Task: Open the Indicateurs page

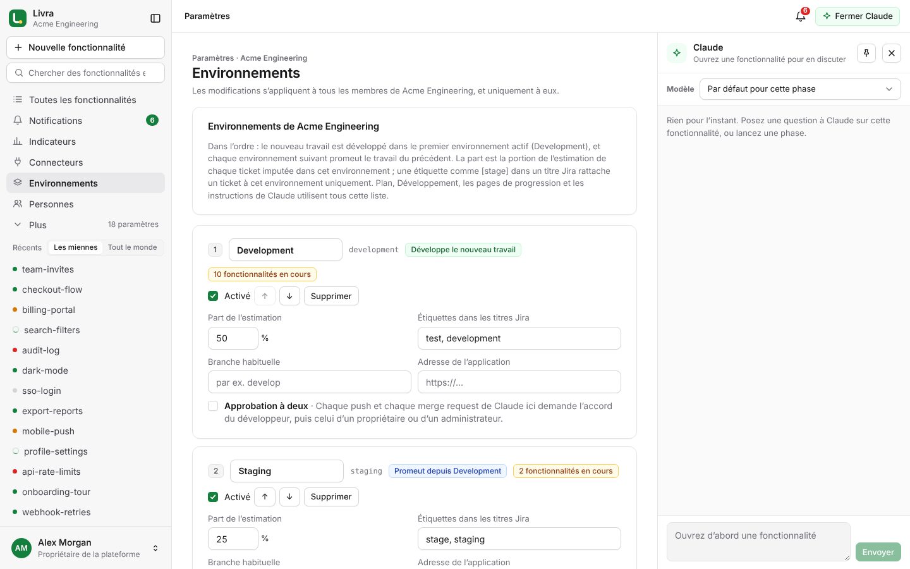Action: coord(85,142)
